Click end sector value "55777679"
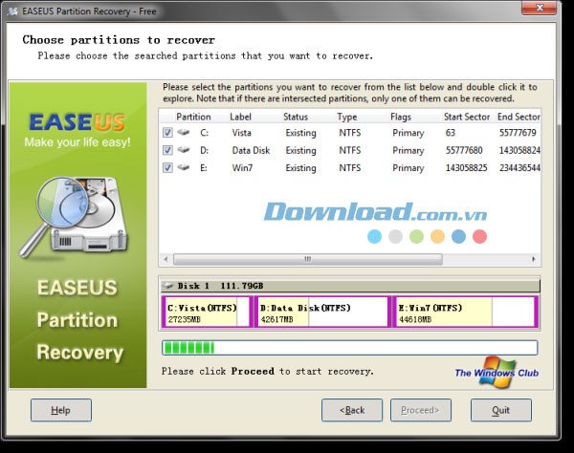Screen dimensions: 574x453 (518, 132)
